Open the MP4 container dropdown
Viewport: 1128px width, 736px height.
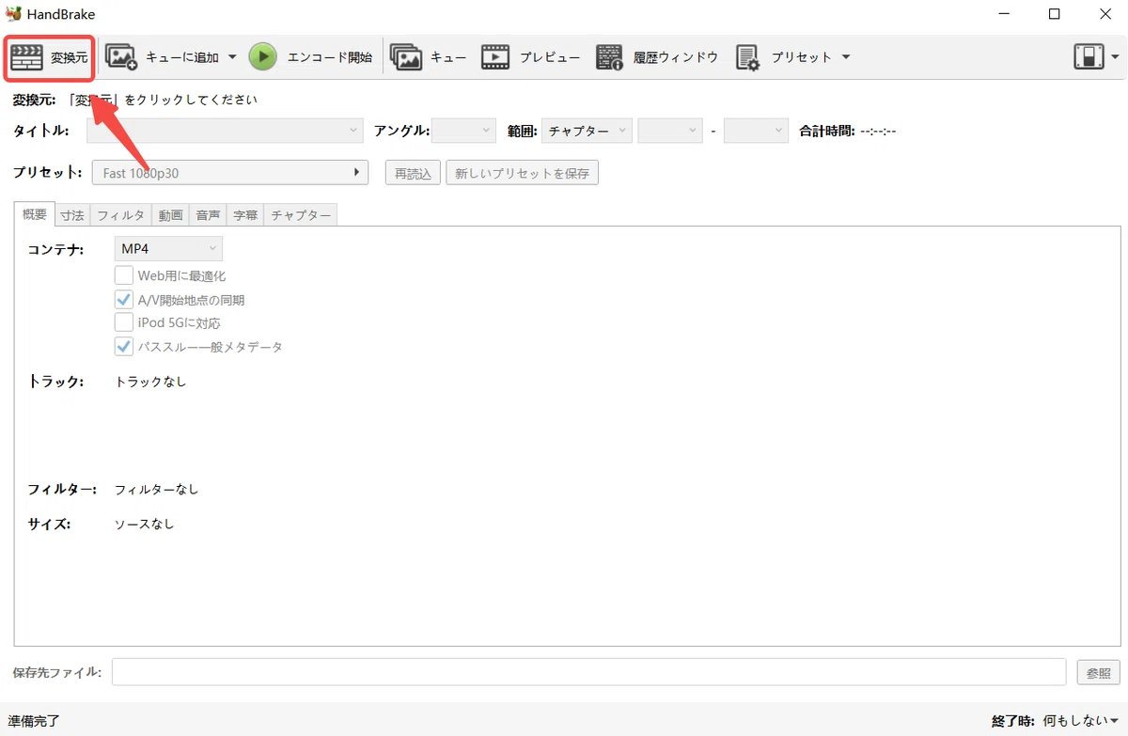click(x=168, y=249)
